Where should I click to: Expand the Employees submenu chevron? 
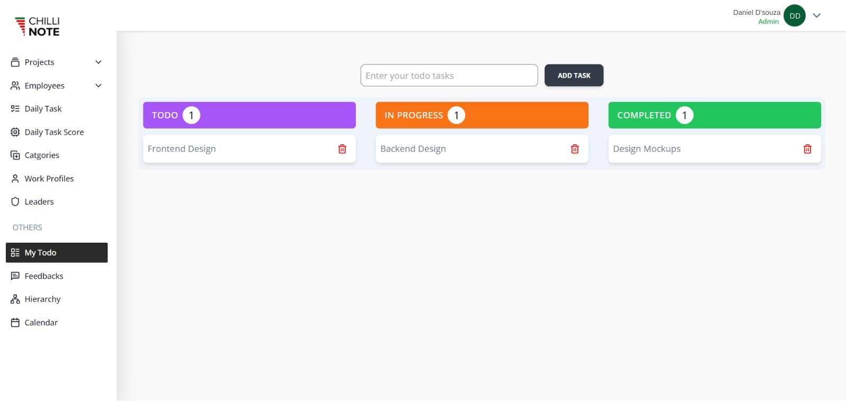pyautogui.click(x=98, y=86)
